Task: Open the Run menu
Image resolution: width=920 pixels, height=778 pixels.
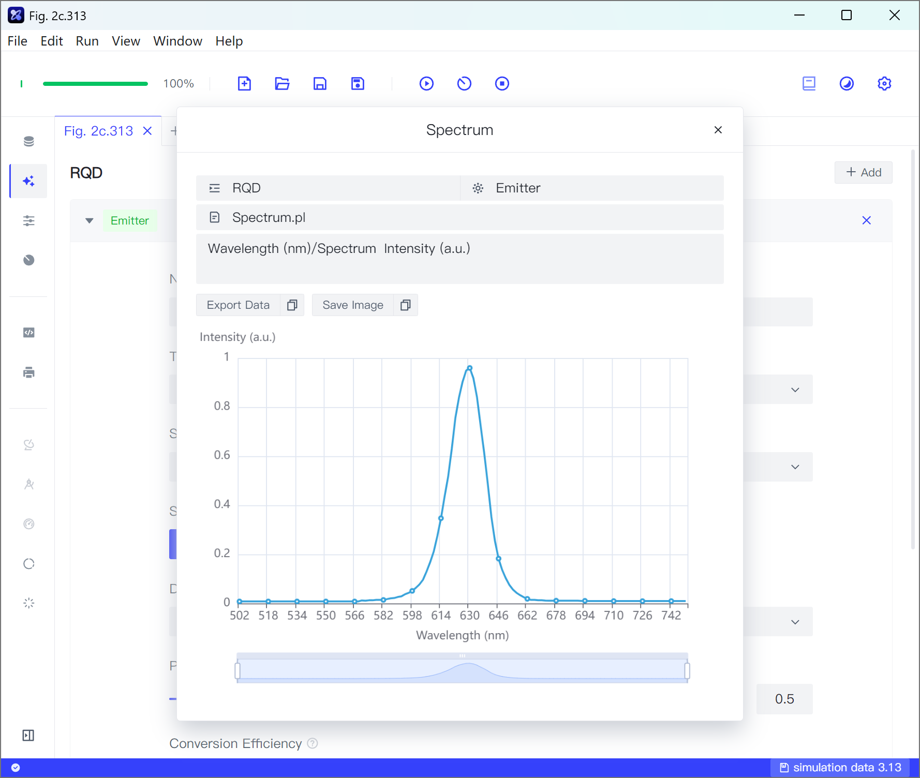Action: [87, 41]
